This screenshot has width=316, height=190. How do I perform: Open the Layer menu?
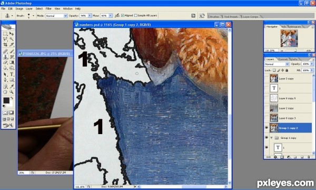[29, 8]
